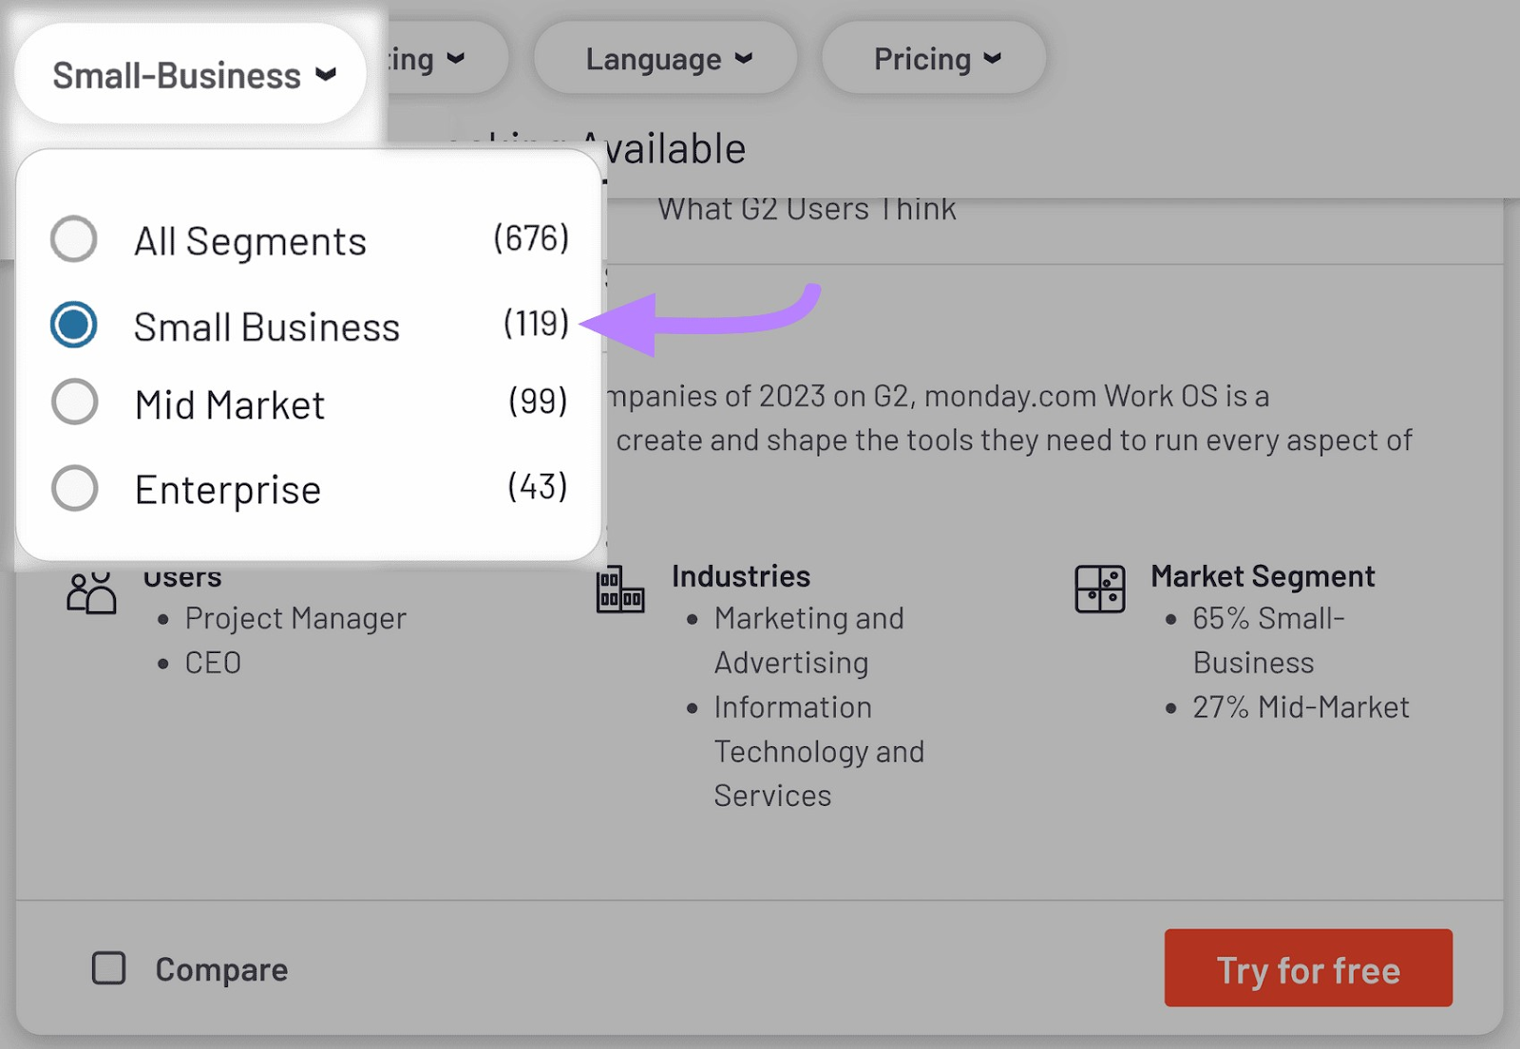
Task: Select the All Segments radio button
Action: coord(74,238)
